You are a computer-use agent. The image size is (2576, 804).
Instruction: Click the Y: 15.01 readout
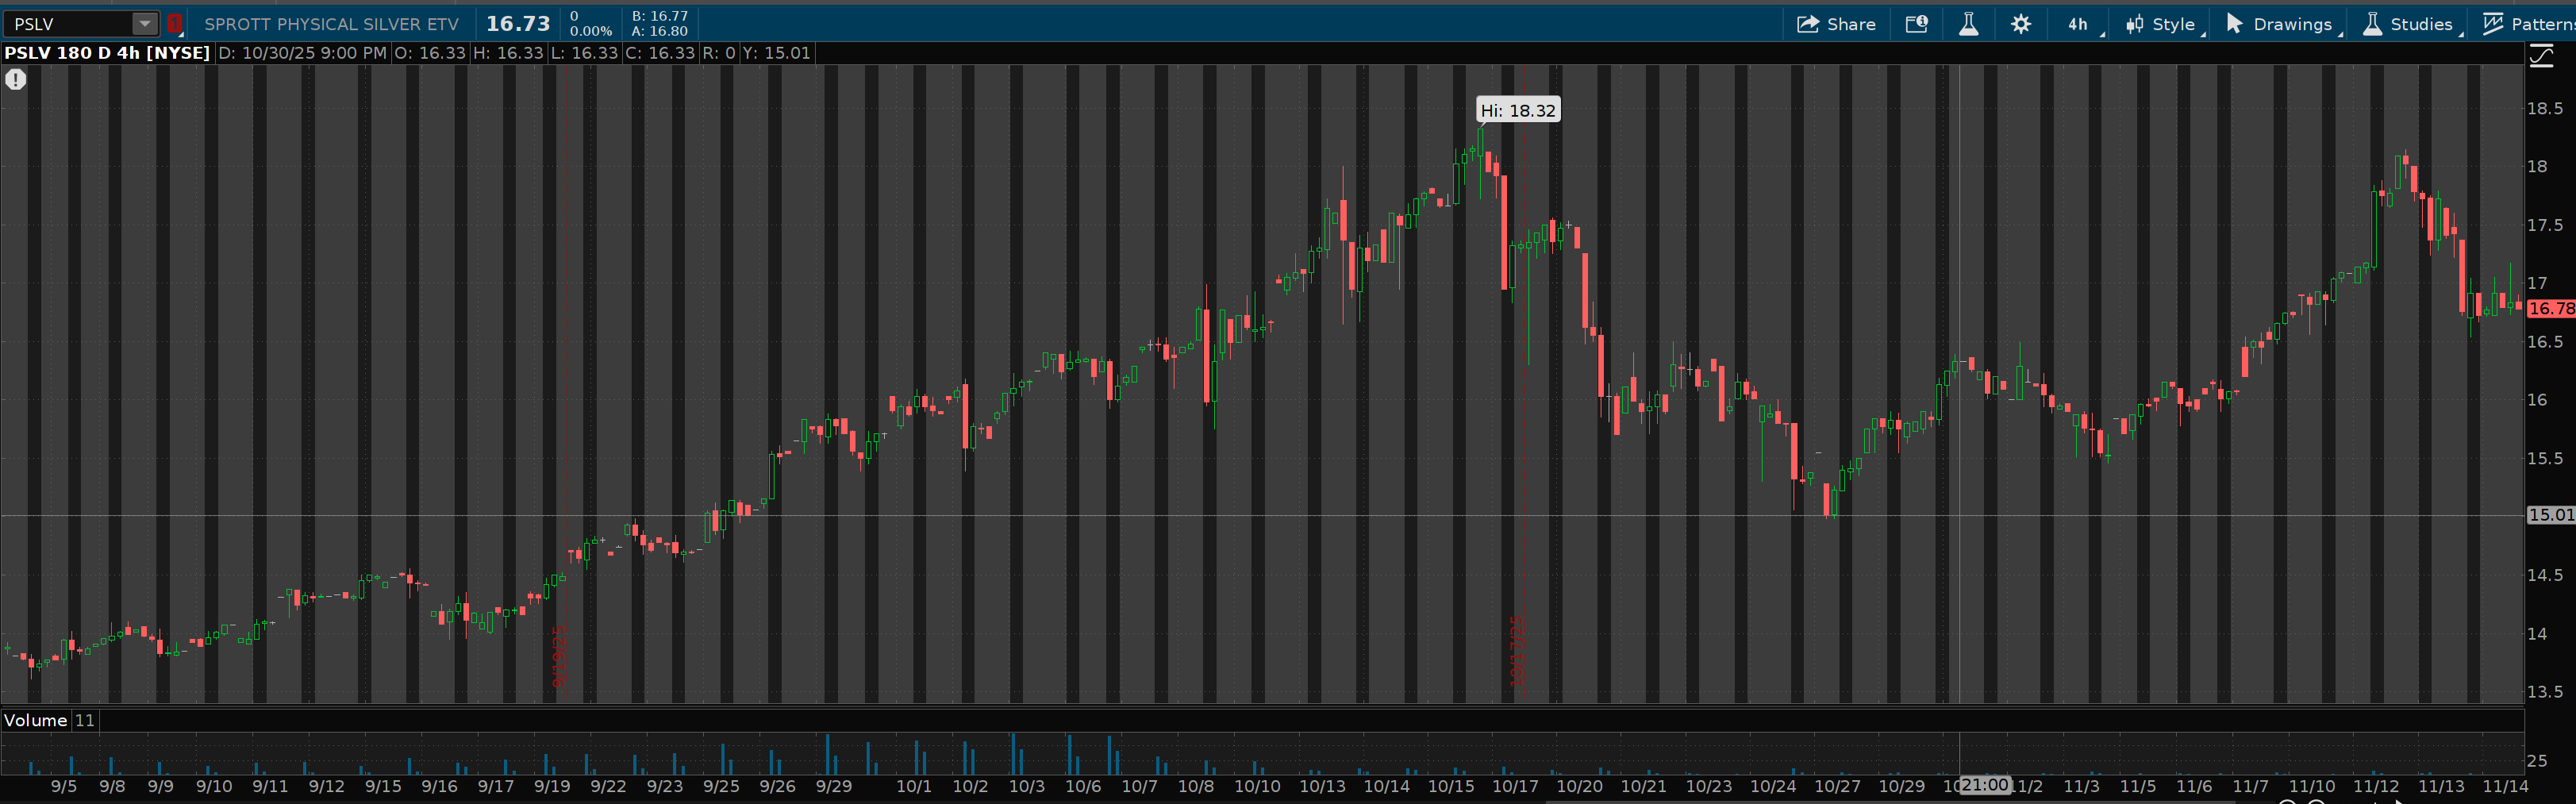[x=776, y=53]
